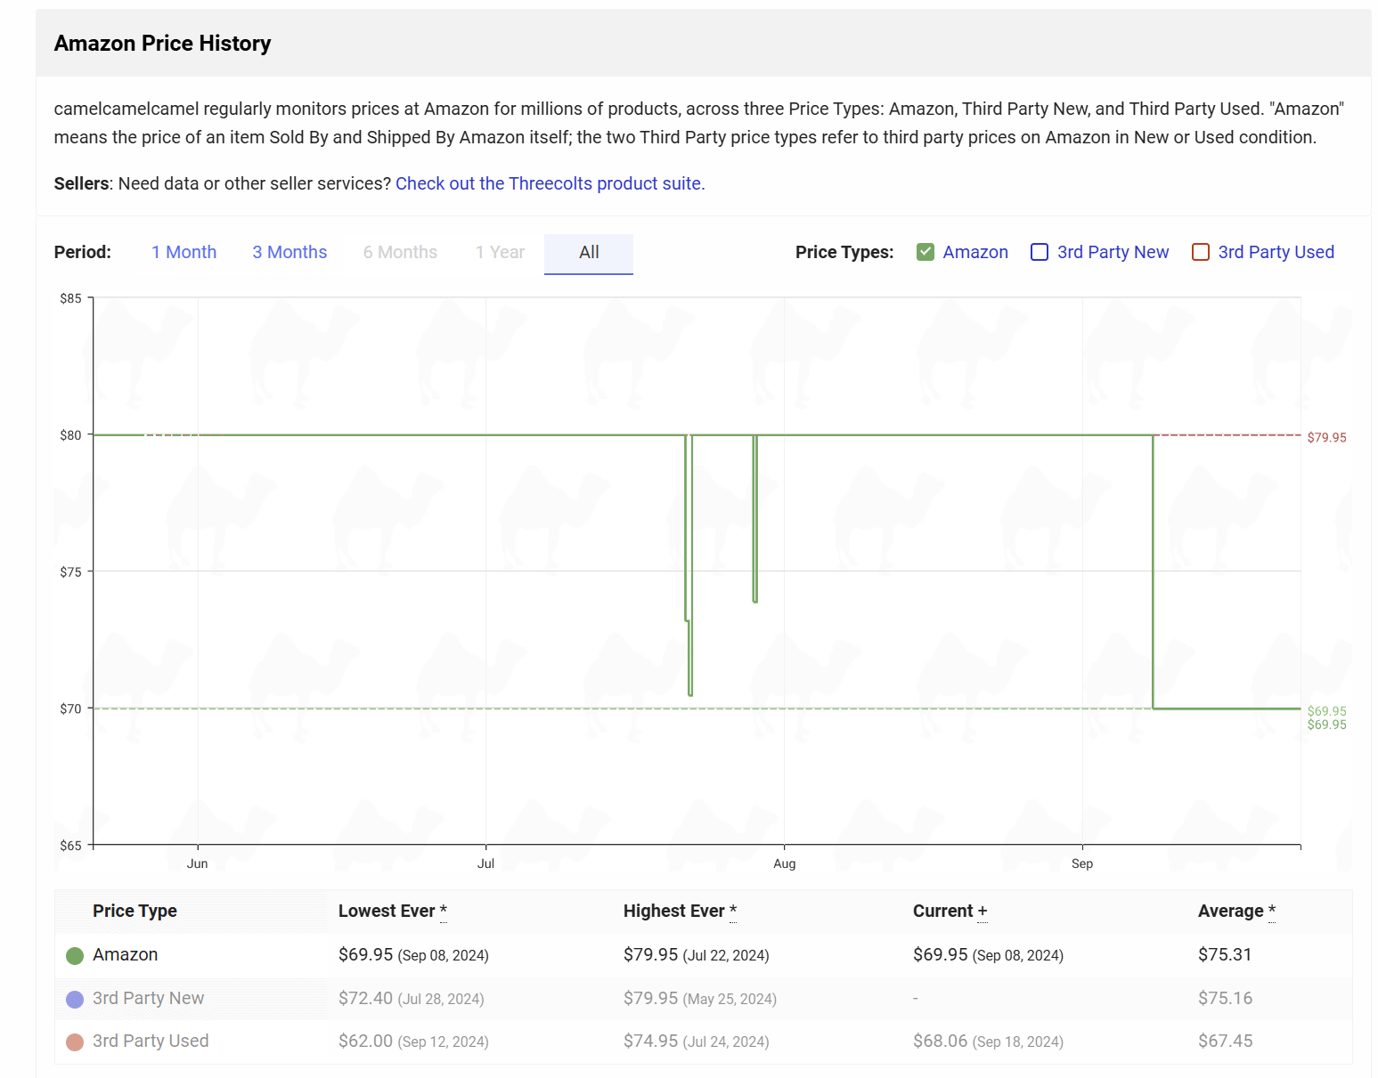The image size is (1378, 1078).
Task: Enable the 3rd Party New checkbox
Action: pos(1040,252)
